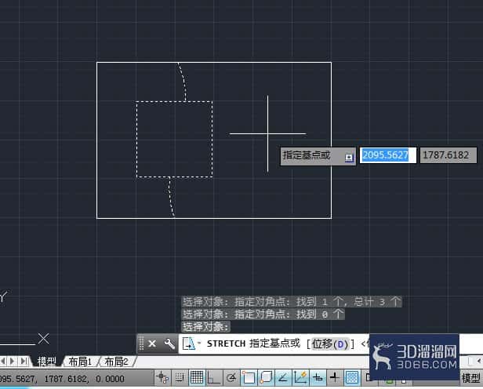Click the next-tab arrow in layout tabs

13,361
